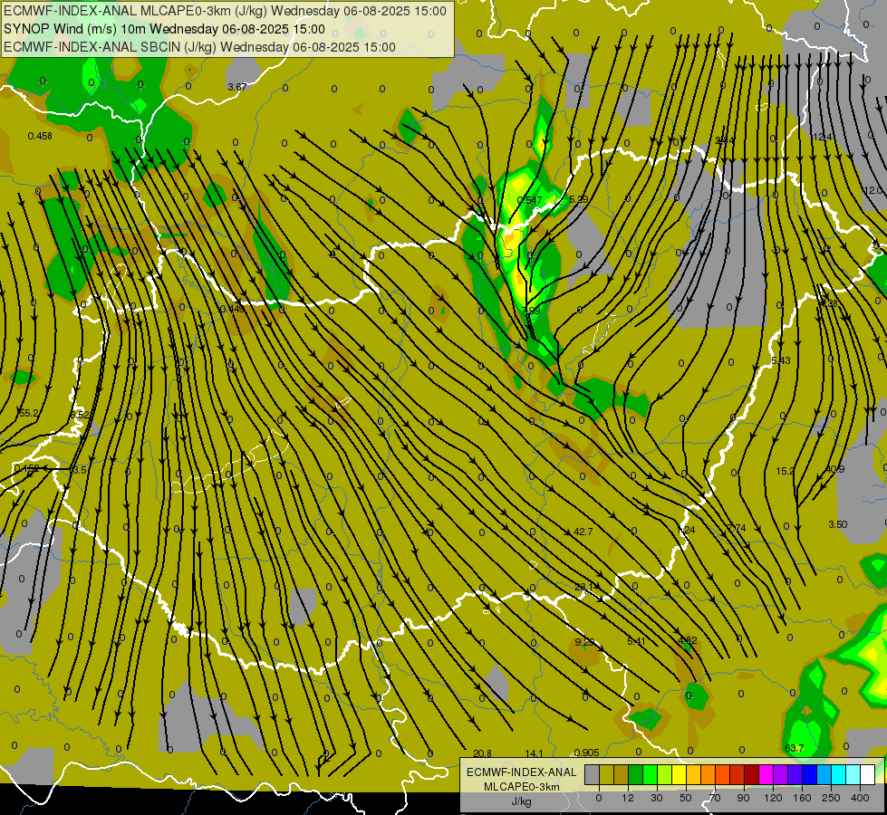Click the magenta legend swatch

pos(766,774)
